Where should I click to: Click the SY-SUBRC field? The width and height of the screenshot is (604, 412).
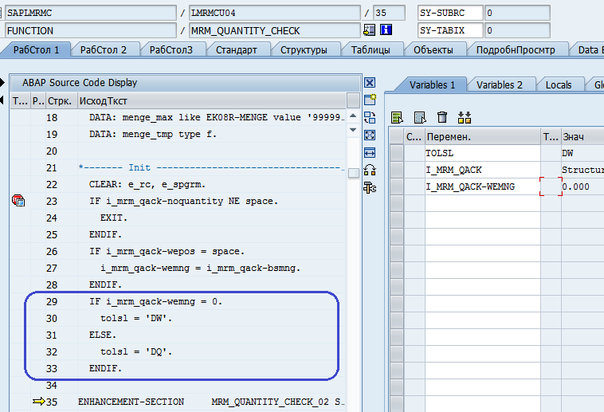[451, 13]
